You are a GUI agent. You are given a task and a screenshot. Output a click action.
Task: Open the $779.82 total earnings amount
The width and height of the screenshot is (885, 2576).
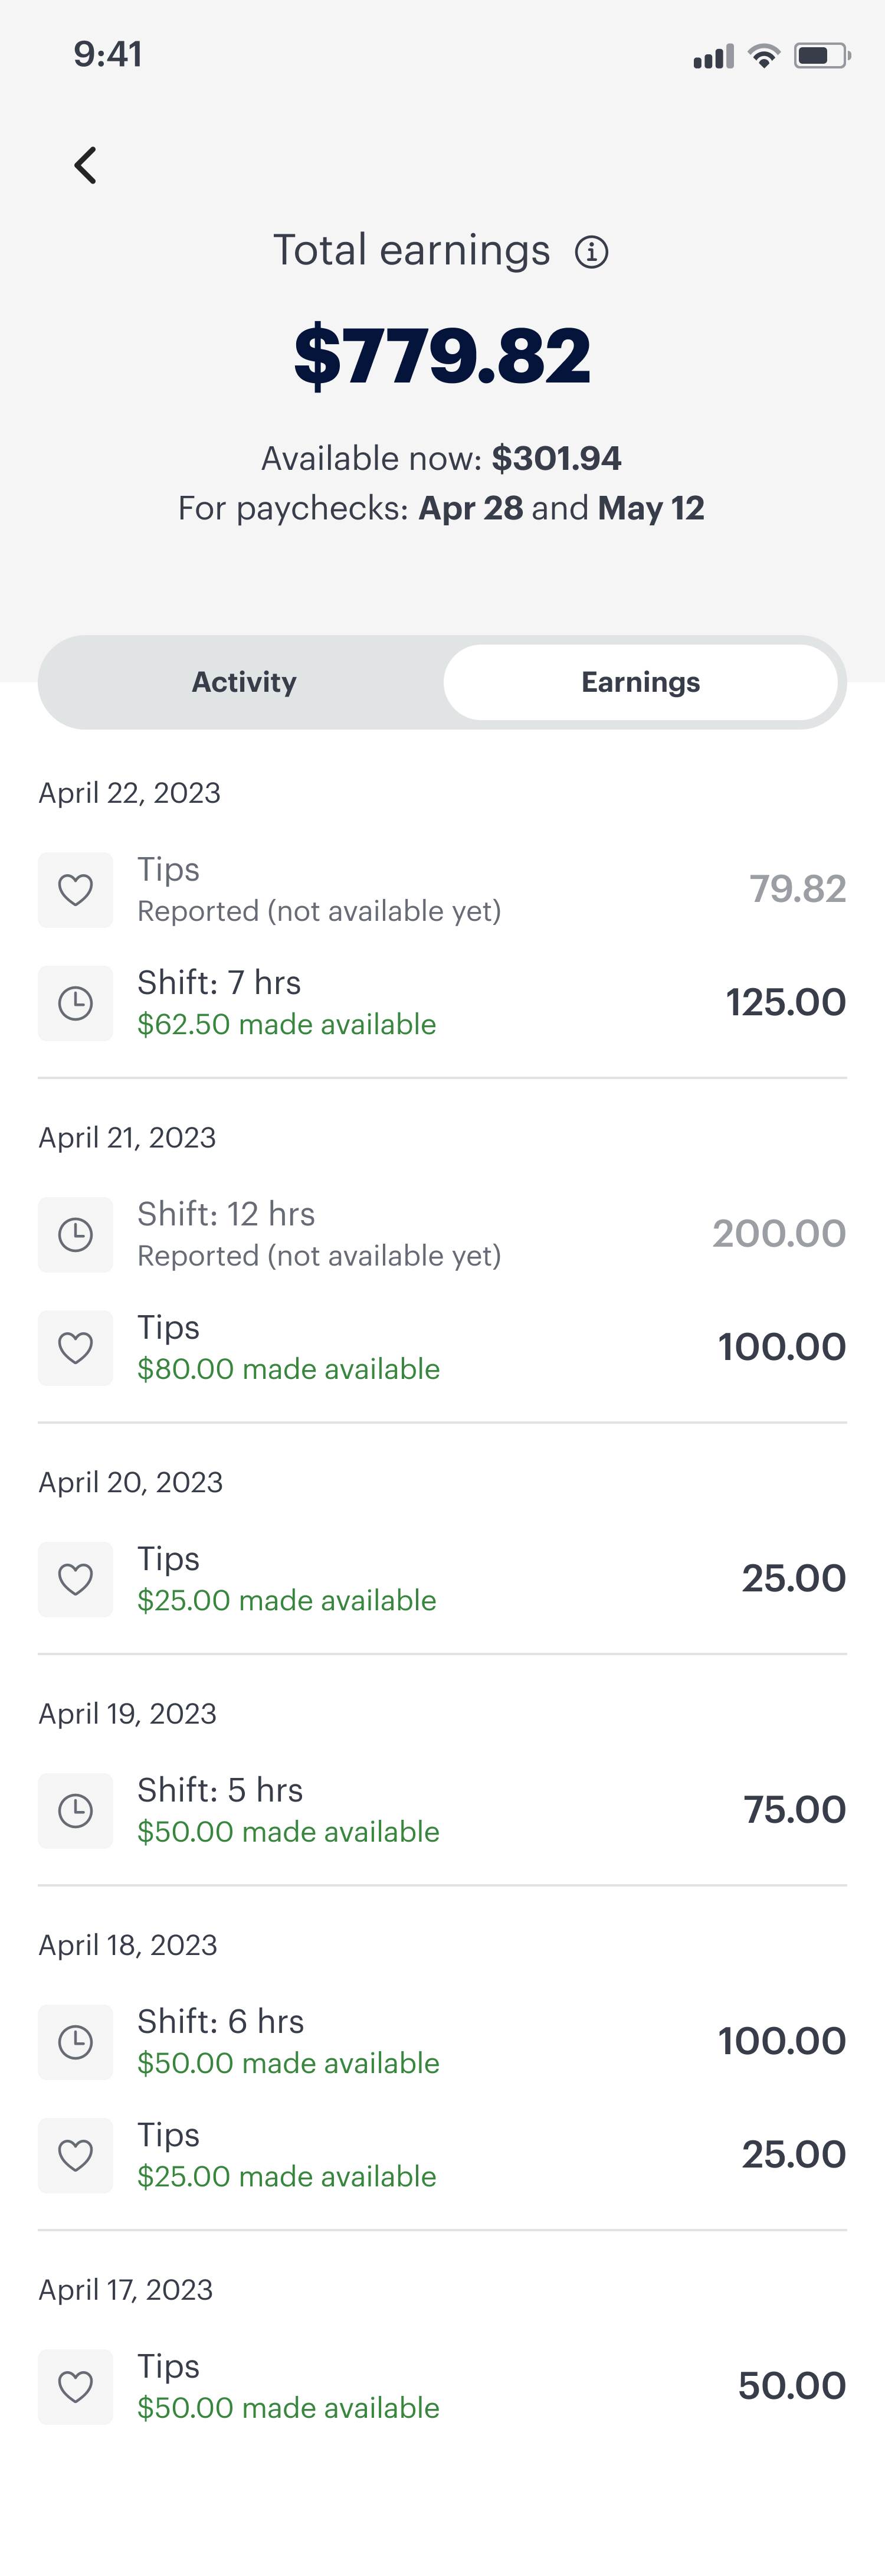(x=442, y=356)
